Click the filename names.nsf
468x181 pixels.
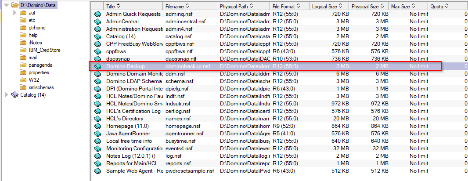pyautogui.click(x=179, y=119)
